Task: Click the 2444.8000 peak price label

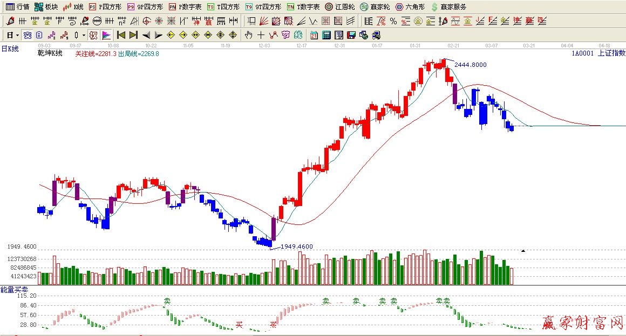Action: [470, 65]
